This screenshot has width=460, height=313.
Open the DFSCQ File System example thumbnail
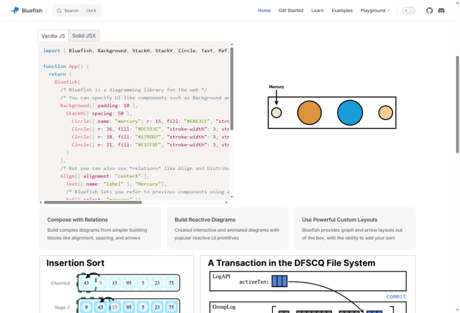click(308, 284)
